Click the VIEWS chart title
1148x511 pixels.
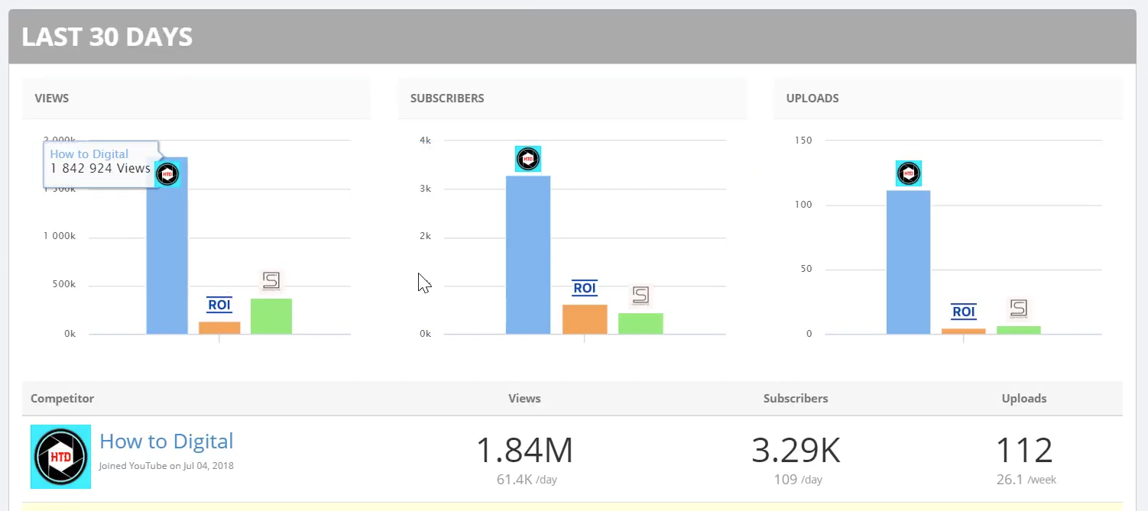pos(52,98)
